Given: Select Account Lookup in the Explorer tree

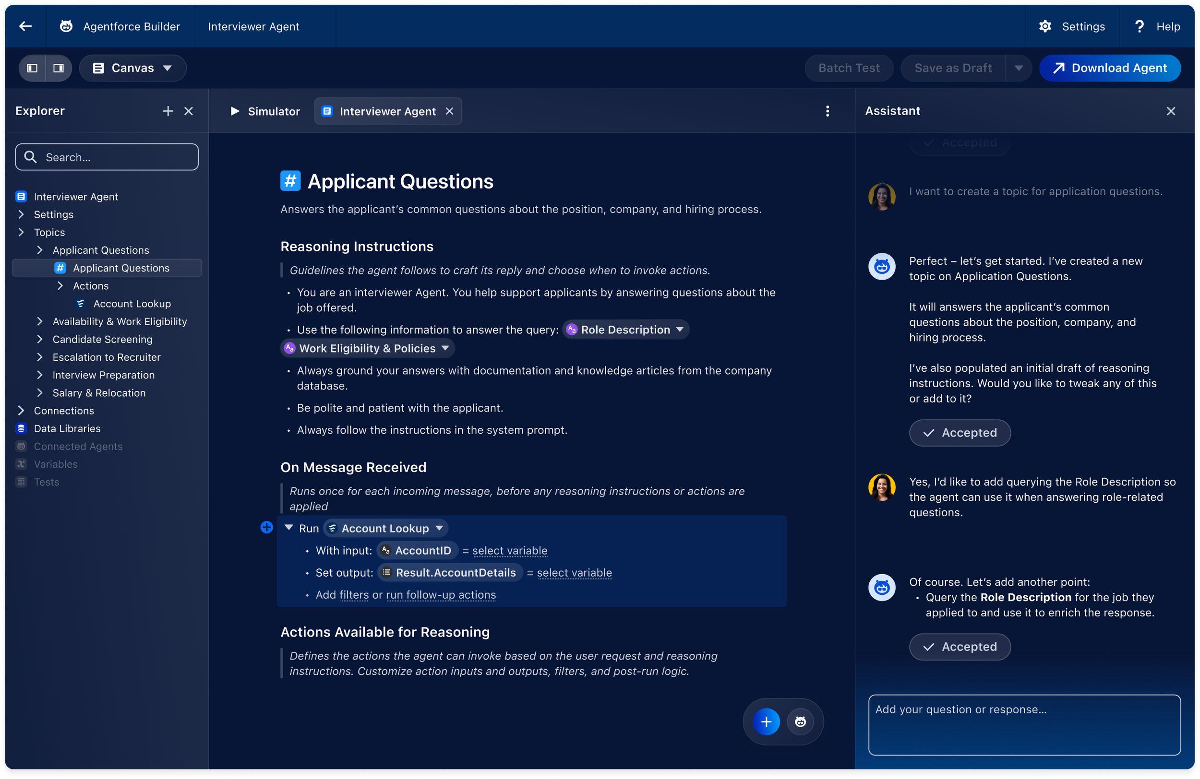Looking at the screenshot, I should (x=132, y=303).
